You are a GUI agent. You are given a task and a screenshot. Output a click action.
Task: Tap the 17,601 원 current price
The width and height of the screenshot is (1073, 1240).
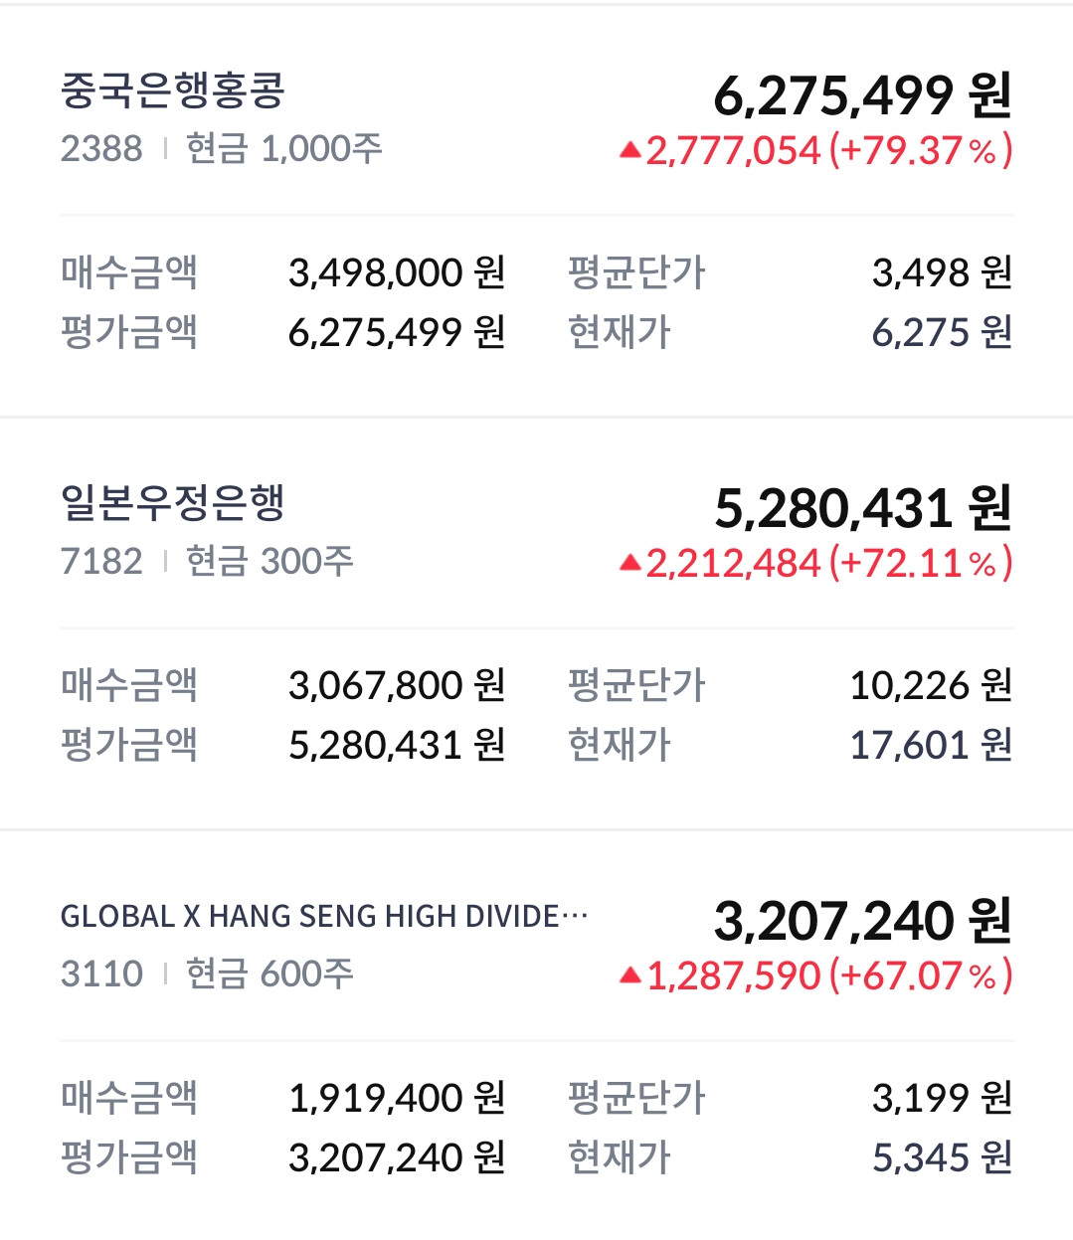(x=931, y=745)
